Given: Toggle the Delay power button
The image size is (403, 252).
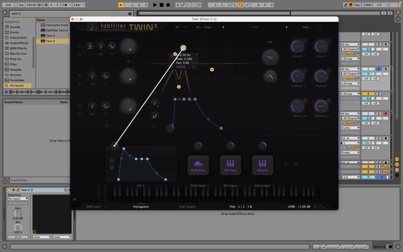Looking at the screenshot, I should point(329,41).
